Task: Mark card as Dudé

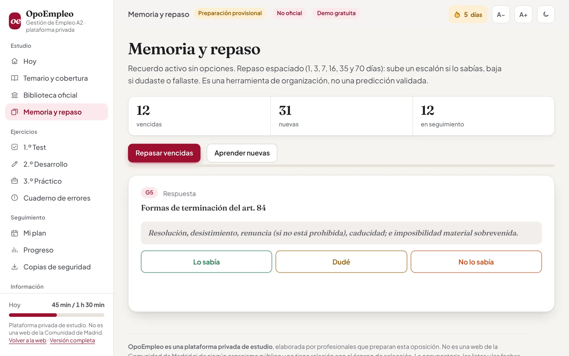Action: [341, 262]
